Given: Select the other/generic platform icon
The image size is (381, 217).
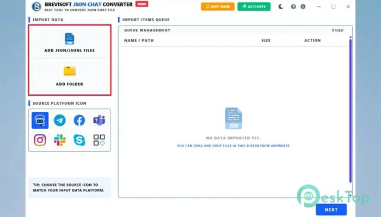Looking at the screenshot, I should click(x=99, y=140).
